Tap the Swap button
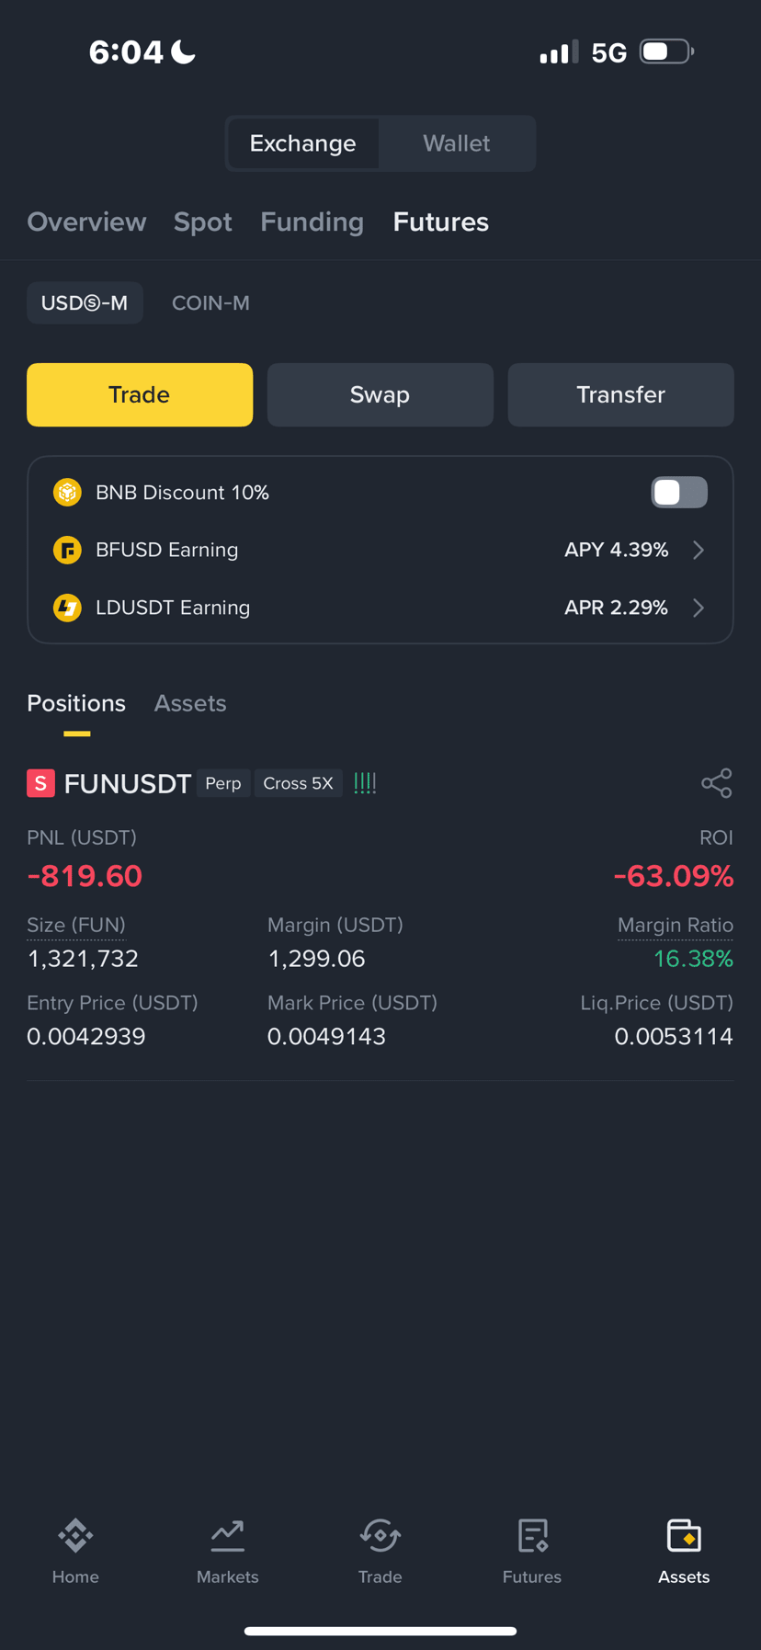The height and width of the screenshot is (1650, 761). pos(380,394)
